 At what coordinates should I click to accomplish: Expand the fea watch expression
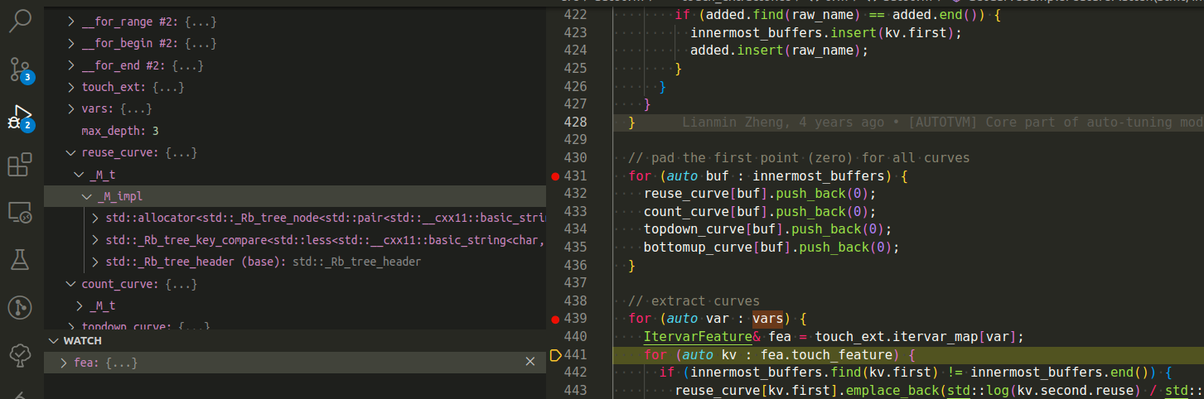coord(65,363)
